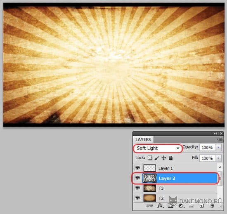Viewport: 227px width, 214px height.
Task: Select the LAYERS tab
Action: [143, 139]
